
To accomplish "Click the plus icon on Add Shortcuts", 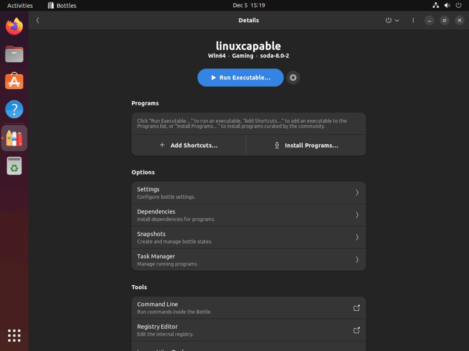I will (162, 145).
